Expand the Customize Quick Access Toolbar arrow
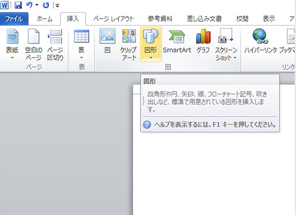The image size is (296, 215). 57,6
